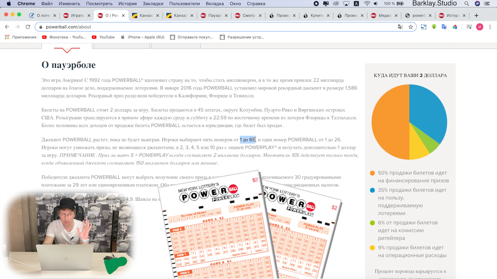Screen dimensions: 497x279
Task: Click the highlighted text '1 до 69'
Action: [x=248, y=139]
